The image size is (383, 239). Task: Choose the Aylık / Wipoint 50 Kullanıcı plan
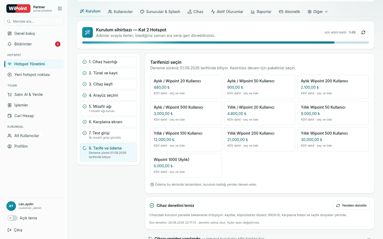[x=260, y=87]
